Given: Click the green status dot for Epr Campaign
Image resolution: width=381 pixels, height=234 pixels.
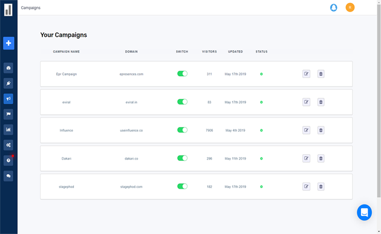Looking at the screenshot, I should [x=261, y=74].
